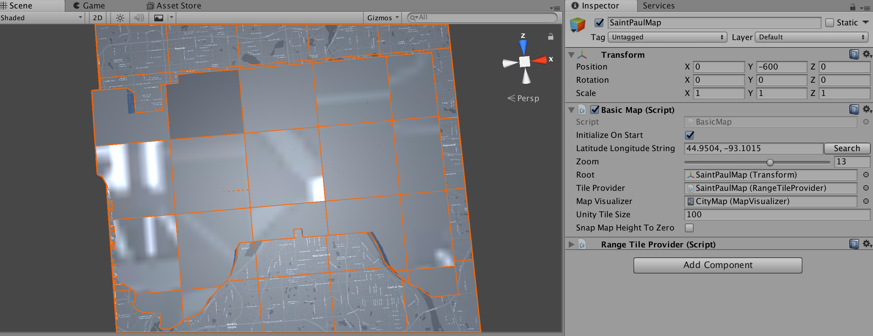
Task: Click the Search button next to coordinates
Action: [x=847, y=148]
